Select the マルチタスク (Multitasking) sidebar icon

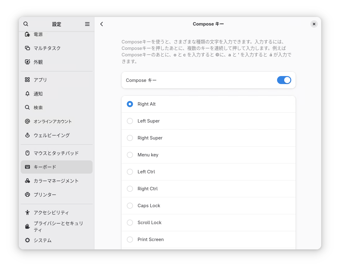[x=28, y=48]
